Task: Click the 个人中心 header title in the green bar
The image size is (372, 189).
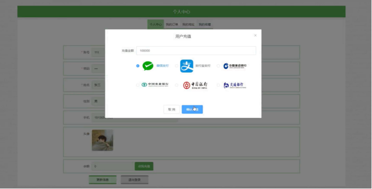Action: pos(181,12)
